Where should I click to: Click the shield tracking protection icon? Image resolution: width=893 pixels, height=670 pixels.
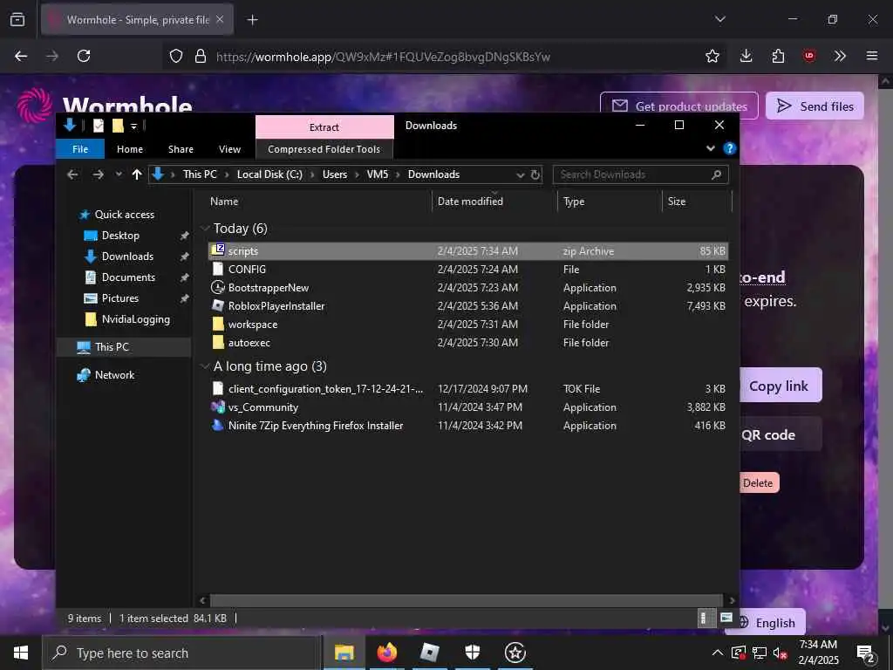176,56
